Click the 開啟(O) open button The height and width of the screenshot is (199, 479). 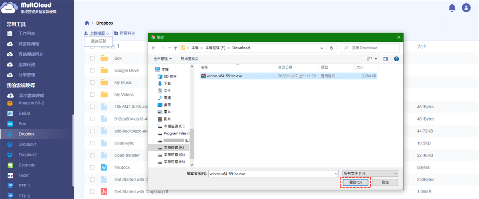[355, 182]
